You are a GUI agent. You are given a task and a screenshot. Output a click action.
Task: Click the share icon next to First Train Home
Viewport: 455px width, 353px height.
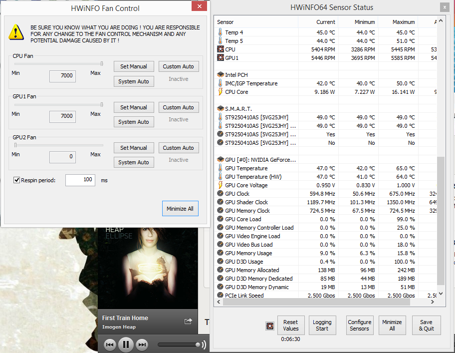click(x=188, y=321)
